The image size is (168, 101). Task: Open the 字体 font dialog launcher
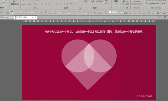tap(53, 8)
